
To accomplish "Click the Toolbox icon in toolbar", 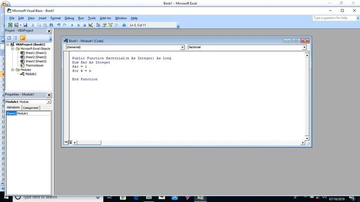I will pos(116,25).
